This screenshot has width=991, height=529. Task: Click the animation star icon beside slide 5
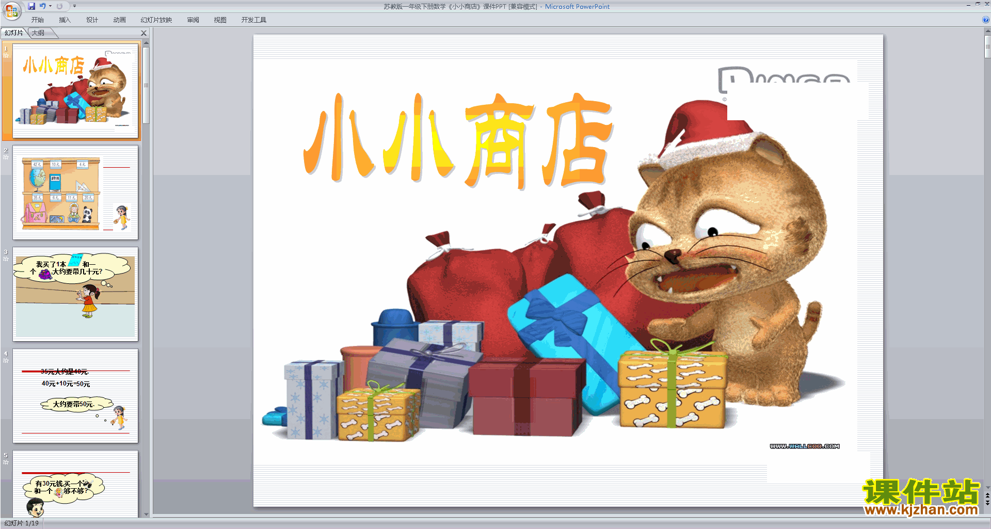[x=6, y=462]
